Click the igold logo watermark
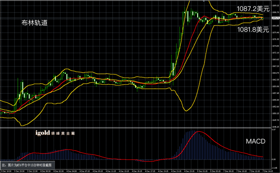The width and height of the screenshot is (280, 173). (x=42, y=133)
